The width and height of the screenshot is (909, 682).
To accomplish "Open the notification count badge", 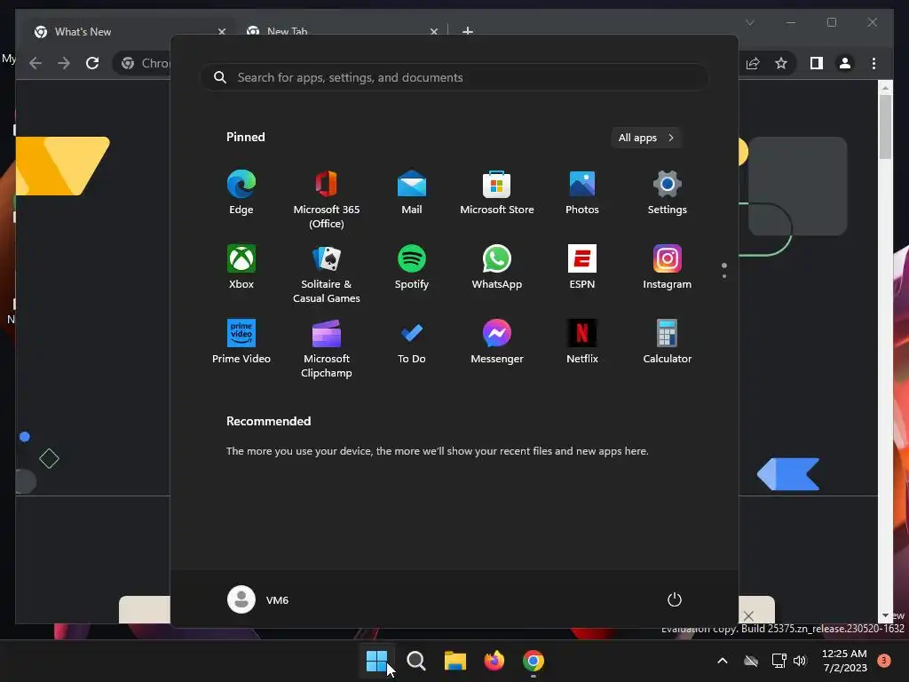I will tap(884, 661).
